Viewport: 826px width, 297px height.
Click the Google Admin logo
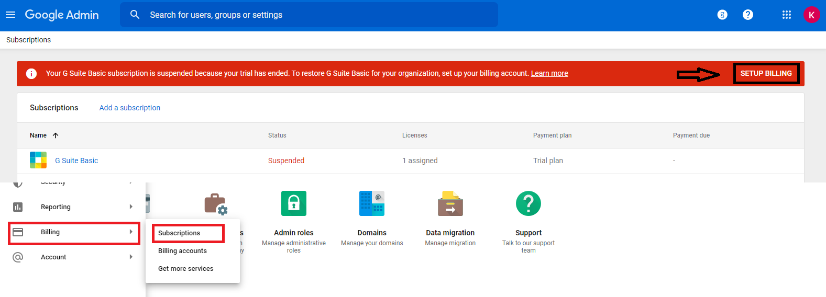click(x=62, y=15)
